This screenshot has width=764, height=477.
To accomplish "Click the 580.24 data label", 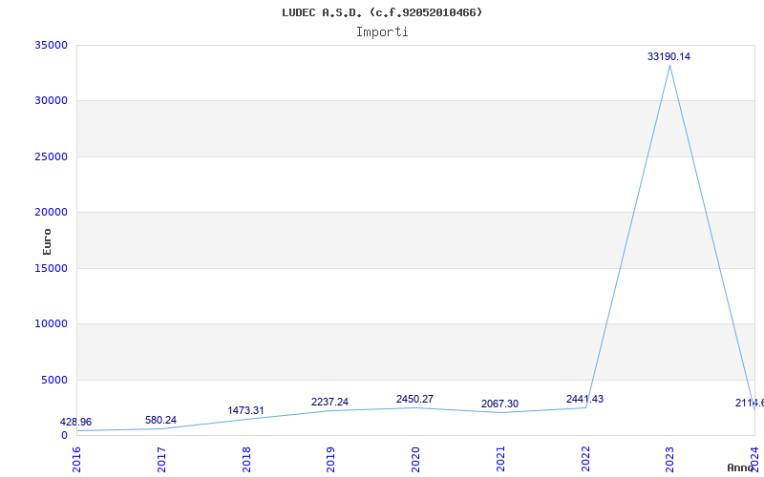I will (160, 420).
